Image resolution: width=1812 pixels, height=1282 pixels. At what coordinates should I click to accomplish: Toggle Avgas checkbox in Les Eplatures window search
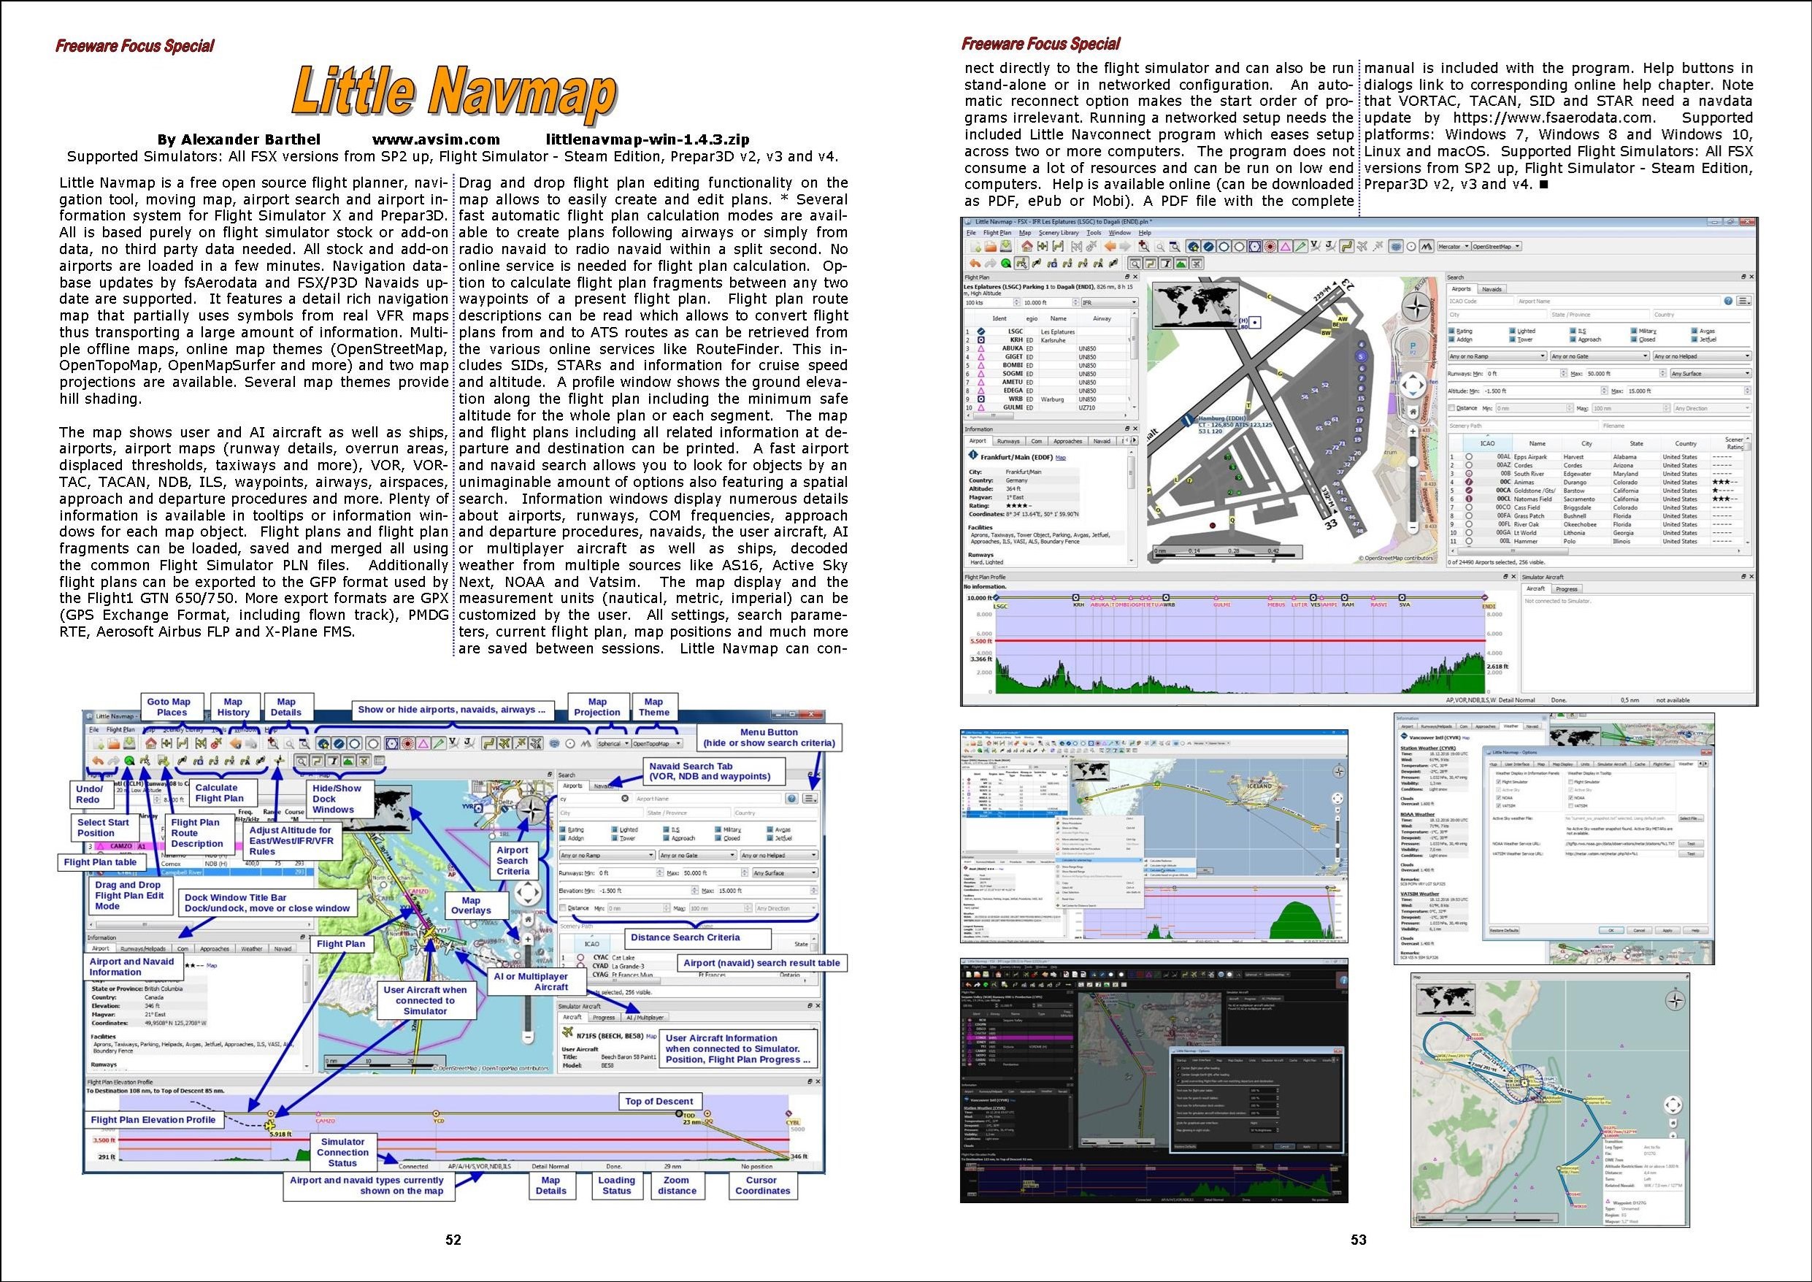(x=1694, y=331)
